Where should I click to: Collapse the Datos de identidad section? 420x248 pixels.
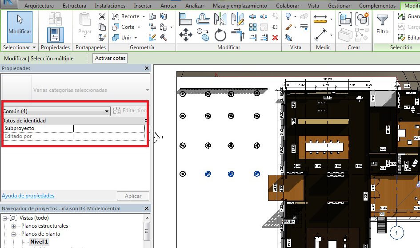(x=146, y=121)
